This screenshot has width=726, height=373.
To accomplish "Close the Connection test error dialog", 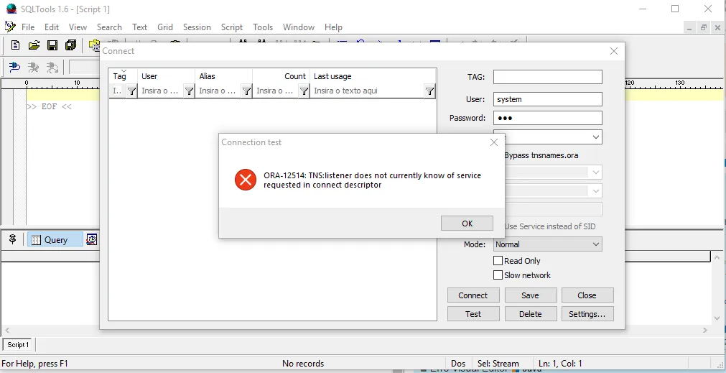I will pos(467,224).
